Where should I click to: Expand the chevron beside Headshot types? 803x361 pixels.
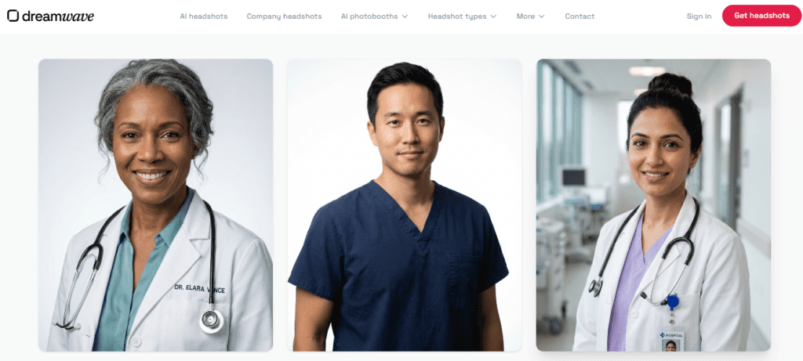click(x=493, y=16)
